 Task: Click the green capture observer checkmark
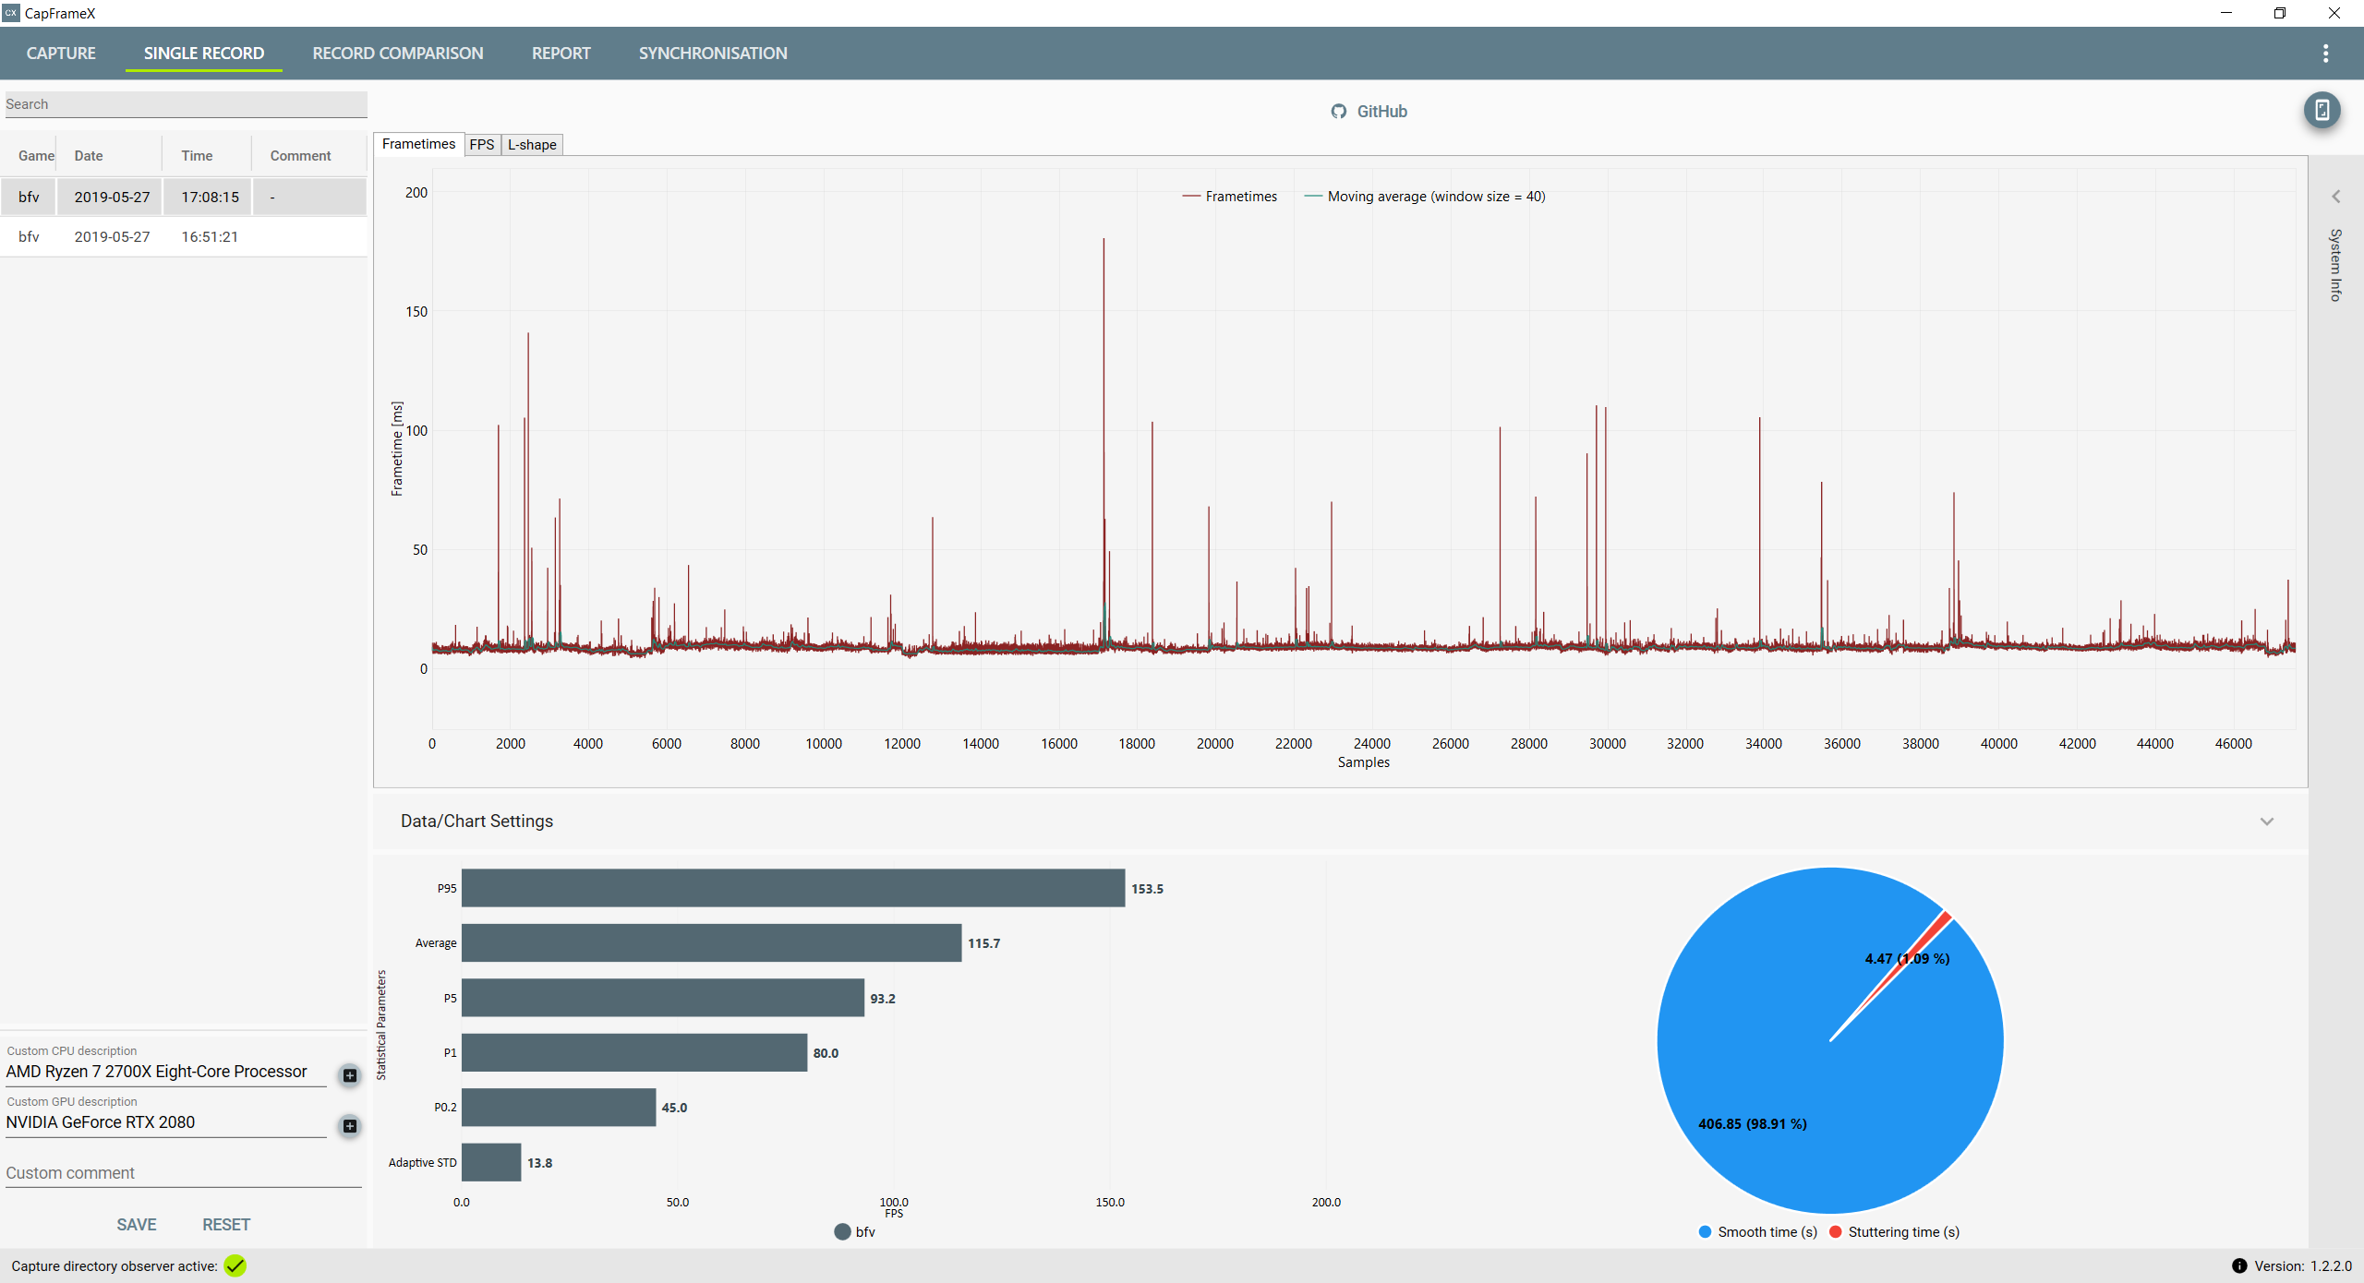[235, 1265]
